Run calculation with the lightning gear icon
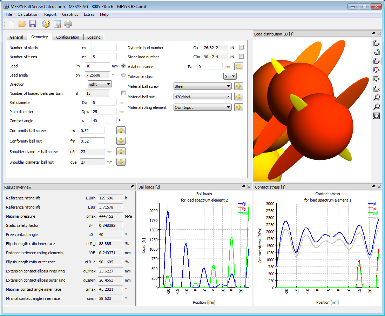The width and height of the screenshot is (385, 316). tap(46, 24)
